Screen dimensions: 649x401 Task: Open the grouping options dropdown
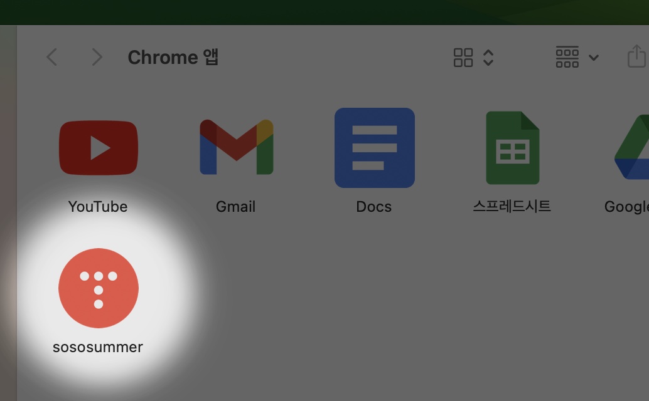tap(577, 57)
